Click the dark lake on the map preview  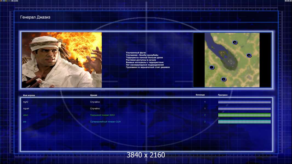pyautogui.click(x=229, y=60)
